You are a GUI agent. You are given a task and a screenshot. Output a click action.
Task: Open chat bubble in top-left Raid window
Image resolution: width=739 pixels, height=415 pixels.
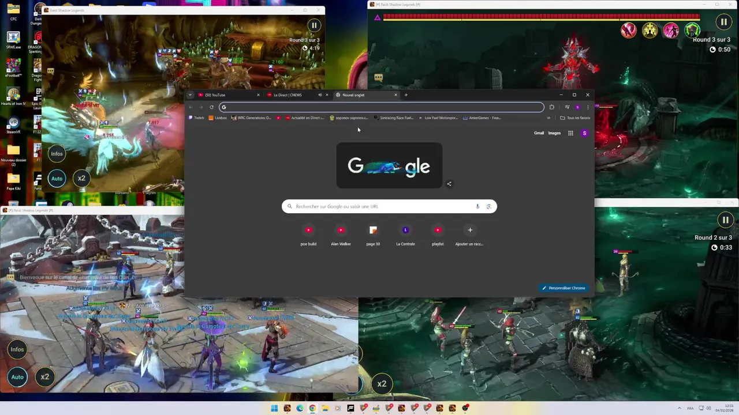point(51,71)
